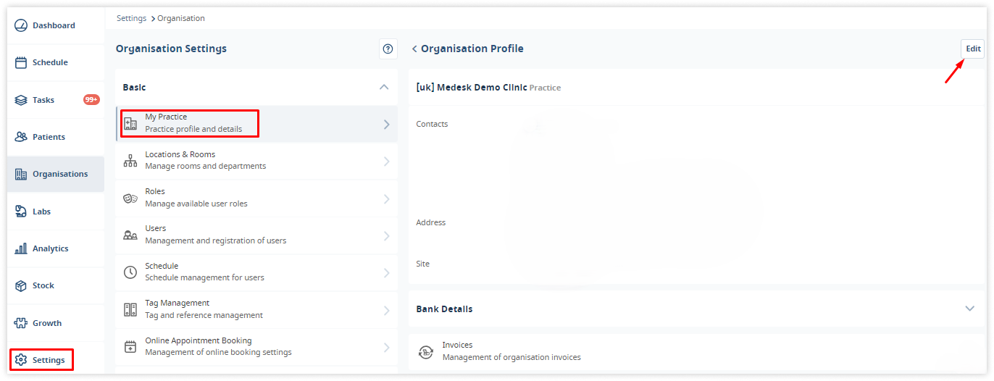This screenshot has width=994, height=381.
Task: Click 'Manage available user roles' text
Action: [196, 204]
